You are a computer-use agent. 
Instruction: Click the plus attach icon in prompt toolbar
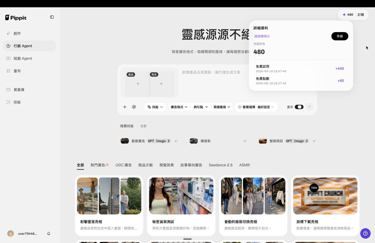[x=125, y=107]
